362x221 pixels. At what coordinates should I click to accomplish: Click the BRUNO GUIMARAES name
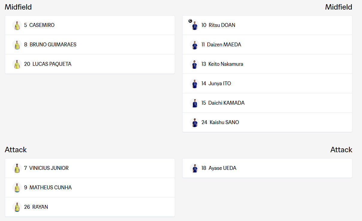(53, 45)
